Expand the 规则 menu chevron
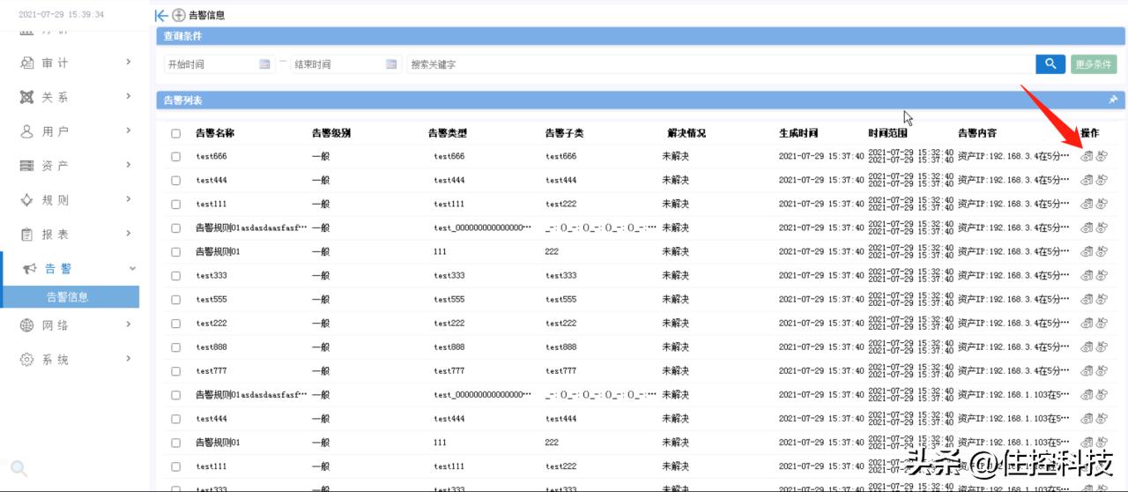The height and width of the screenshot is (492, 1128). coord(129,199)
